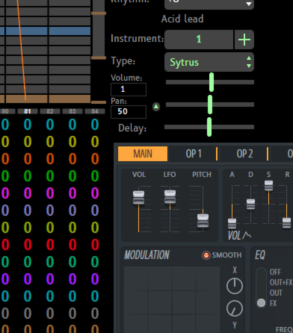Click the Pan value field showing 50
Screen dimensions: 293x333
pos(128,112)
